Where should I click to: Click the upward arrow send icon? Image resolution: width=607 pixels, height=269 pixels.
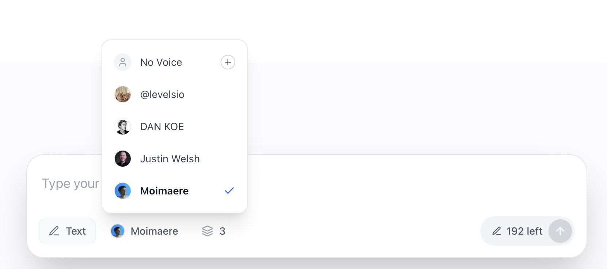[560, 231]
